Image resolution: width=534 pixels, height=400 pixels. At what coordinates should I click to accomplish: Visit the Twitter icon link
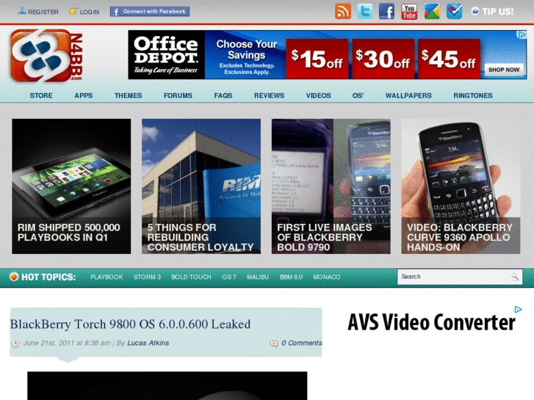tap(365, 11)
